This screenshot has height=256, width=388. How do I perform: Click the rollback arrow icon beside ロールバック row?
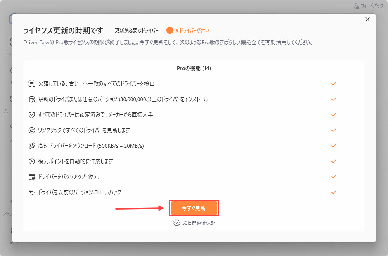(x=32, y=192)
